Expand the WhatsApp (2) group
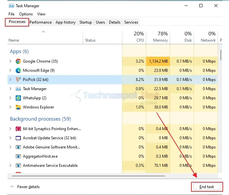Screen dimensions: 229x195 click(10, 98)
